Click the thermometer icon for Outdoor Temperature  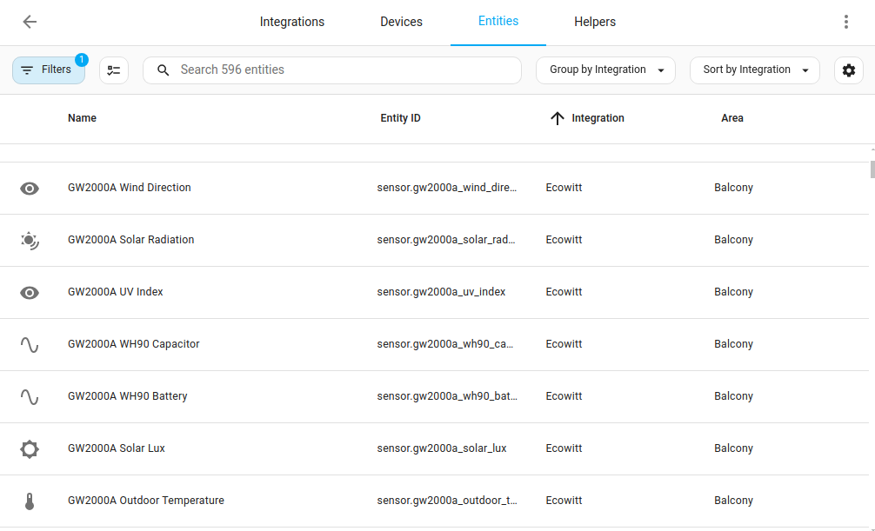pos(30,501)
